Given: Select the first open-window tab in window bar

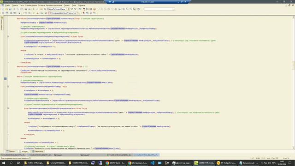Looking at the screenshot, I should [13, 155].
